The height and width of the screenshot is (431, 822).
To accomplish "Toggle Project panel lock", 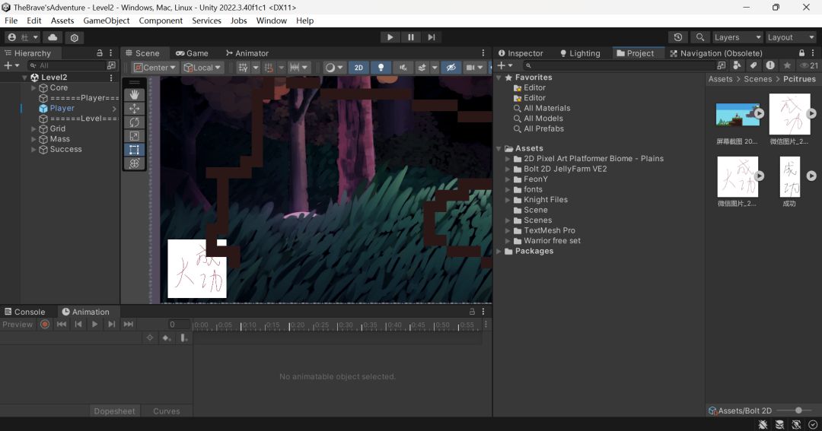I will [801, 53].
